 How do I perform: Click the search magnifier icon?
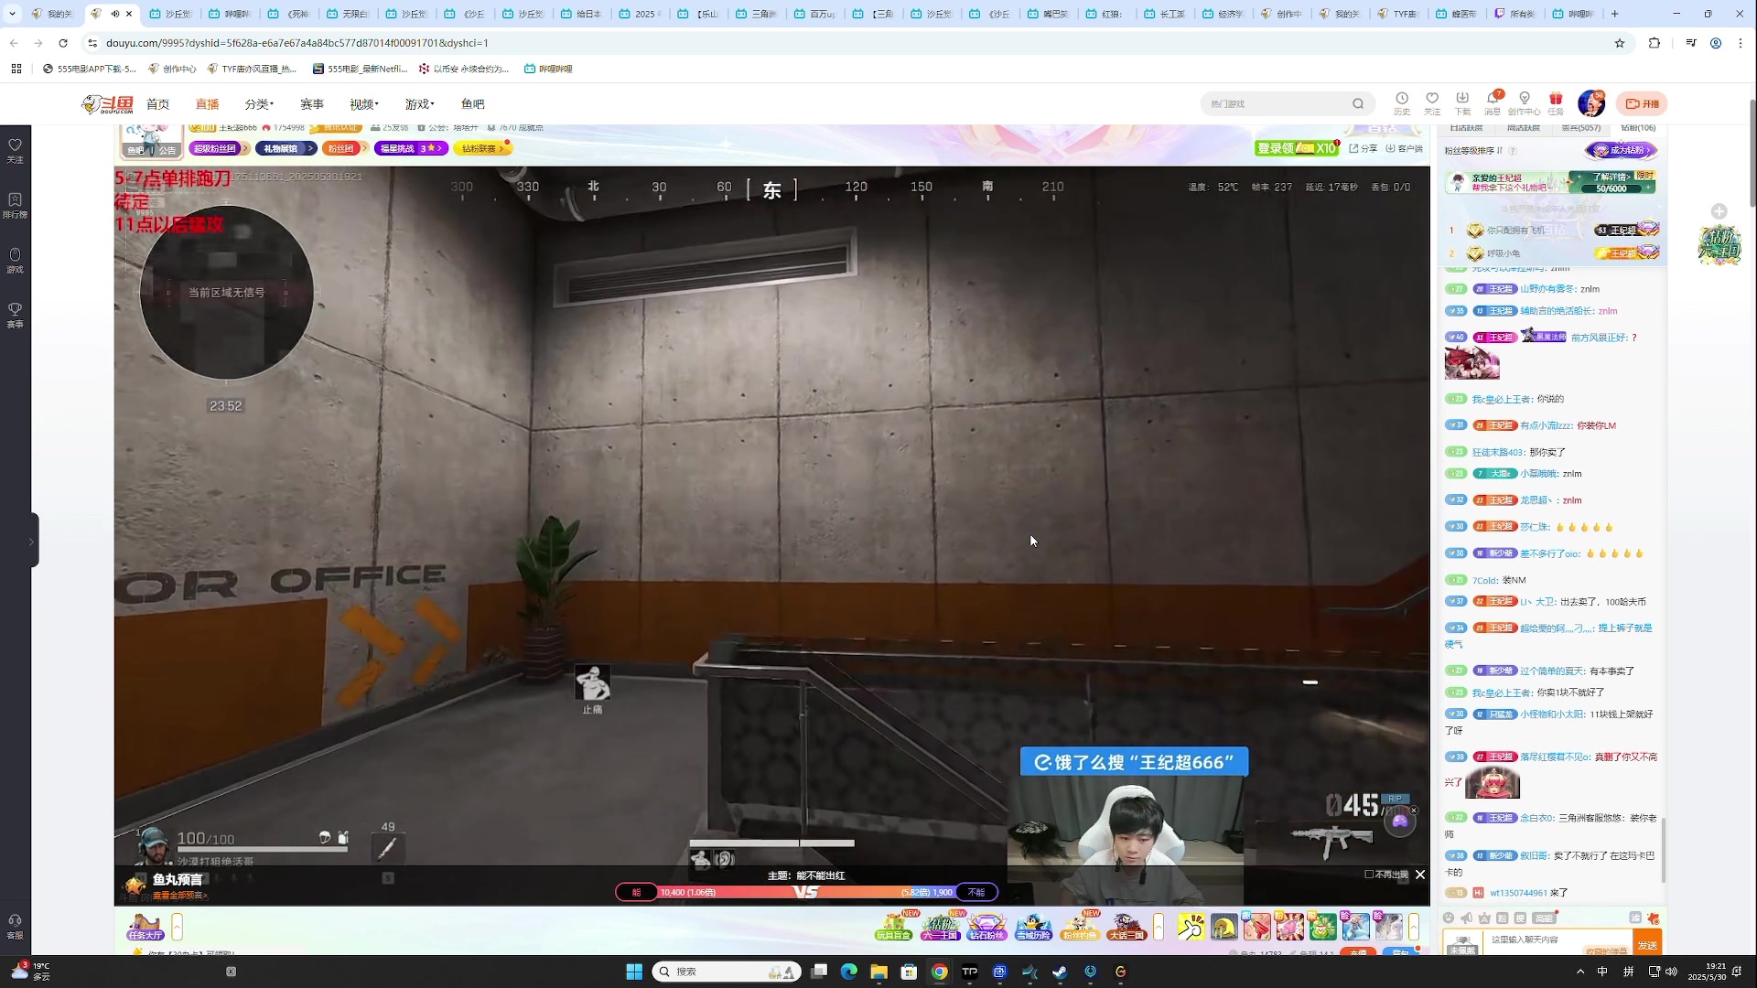(x=1358, y=103)
